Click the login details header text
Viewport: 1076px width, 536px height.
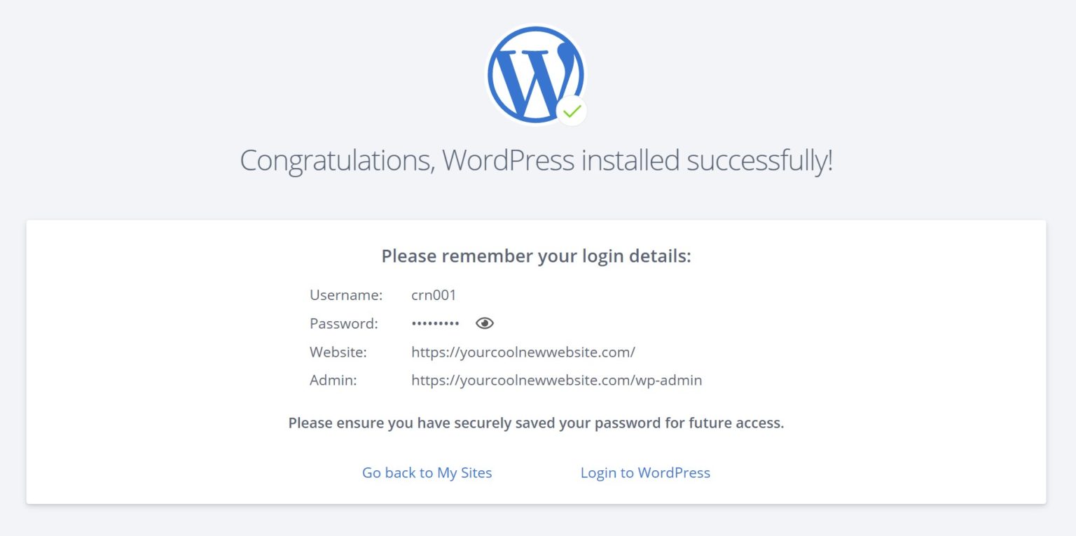click(536, 256)
